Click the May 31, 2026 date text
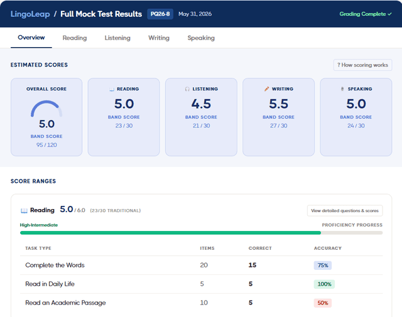 click(195, 14)
